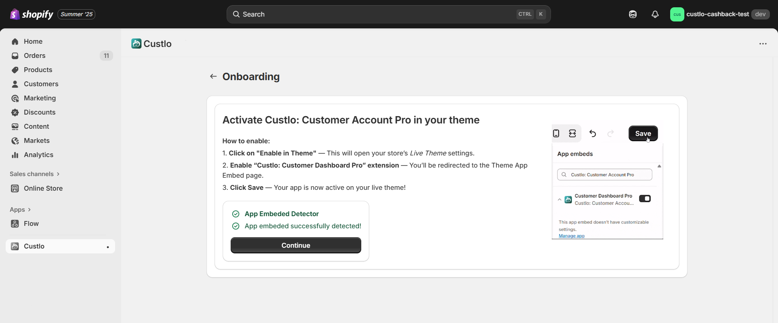The height and width of the screenshot is (323, 778).
Task: Open the Flow app
Action: [x=60, y=223]
